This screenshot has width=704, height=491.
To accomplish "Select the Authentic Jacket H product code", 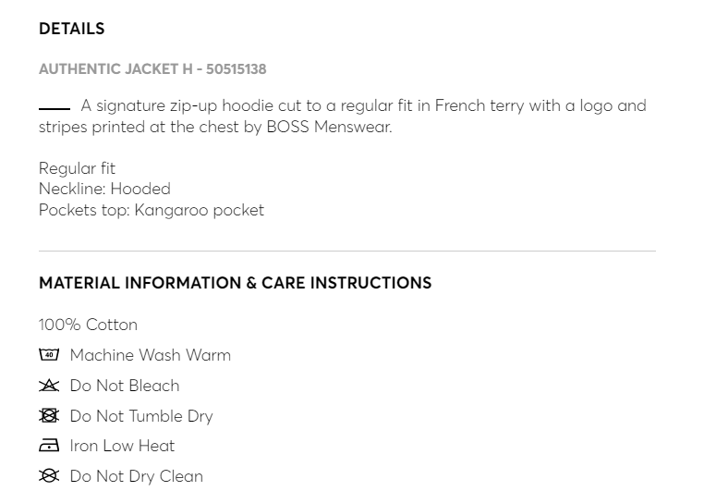I will tap(152, 69).
